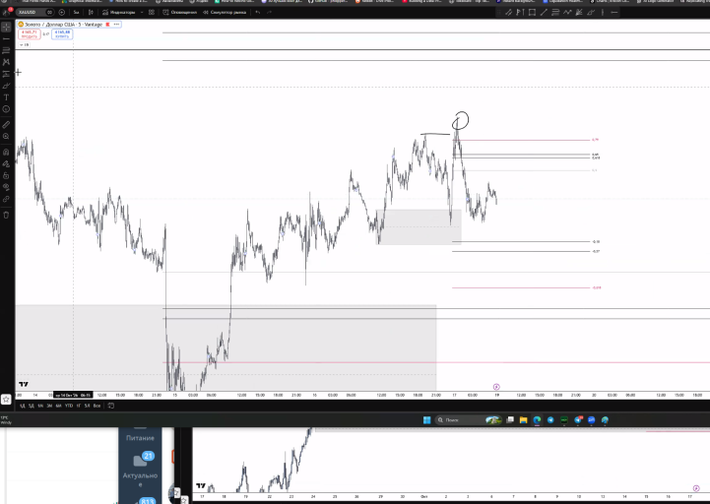Select the trend line drawing tool
The width and height of the screenshot is (710, 504).
6,39
